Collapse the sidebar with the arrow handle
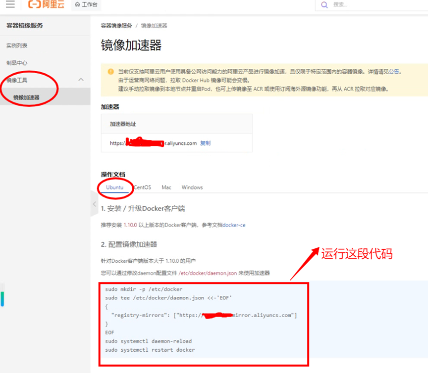This screenshot has height=373, width=428. click(95, 204)
